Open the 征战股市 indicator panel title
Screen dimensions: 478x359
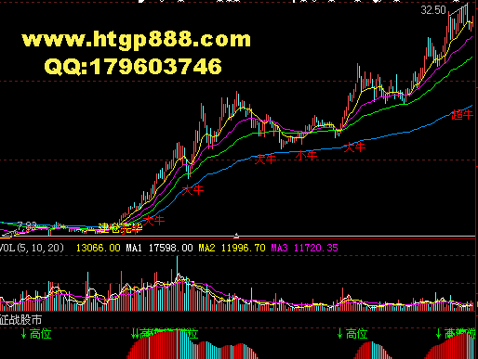pos(20,320)
